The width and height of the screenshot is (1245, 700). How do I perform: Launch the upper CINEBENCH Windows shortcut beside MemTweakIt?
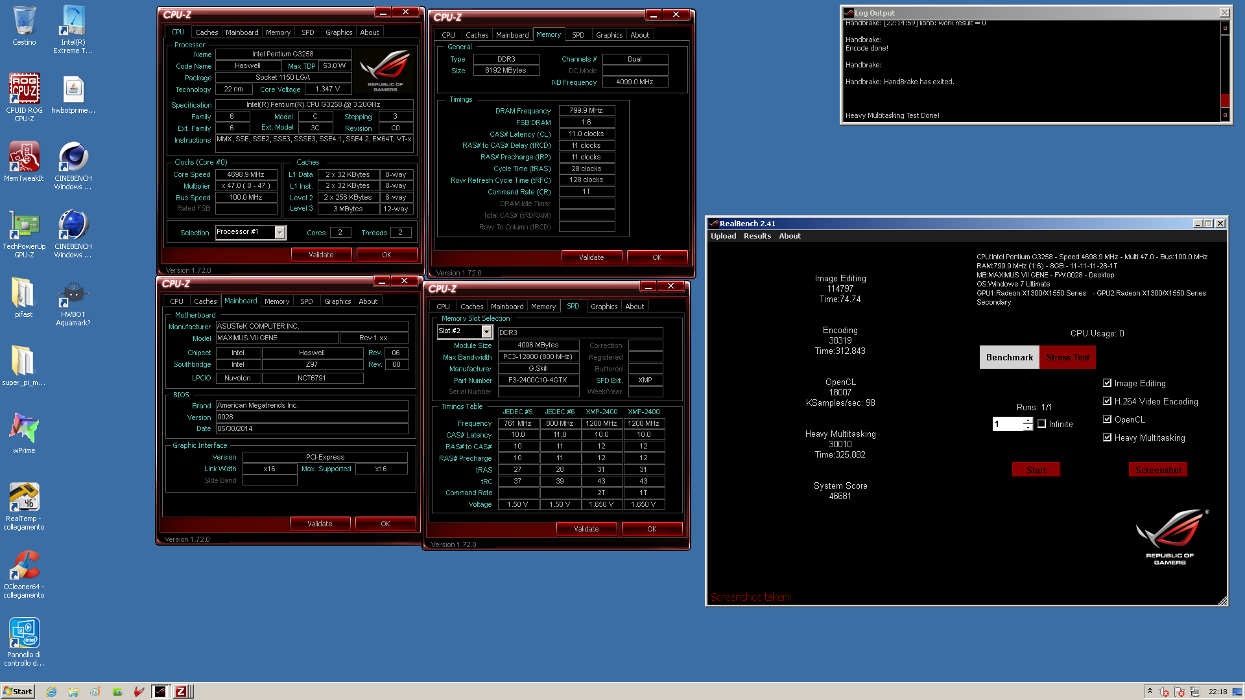tap(73, 165)
